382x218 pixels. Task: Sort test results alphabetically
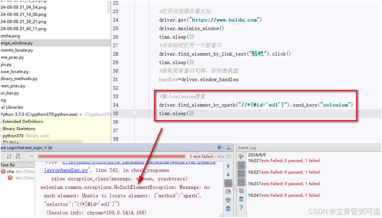tap(9, 156)
